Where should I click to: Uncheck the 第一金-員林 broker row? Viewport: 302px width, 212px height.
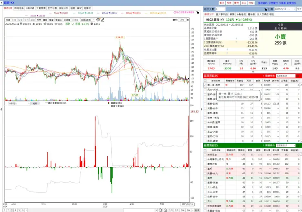coord(205,85)
